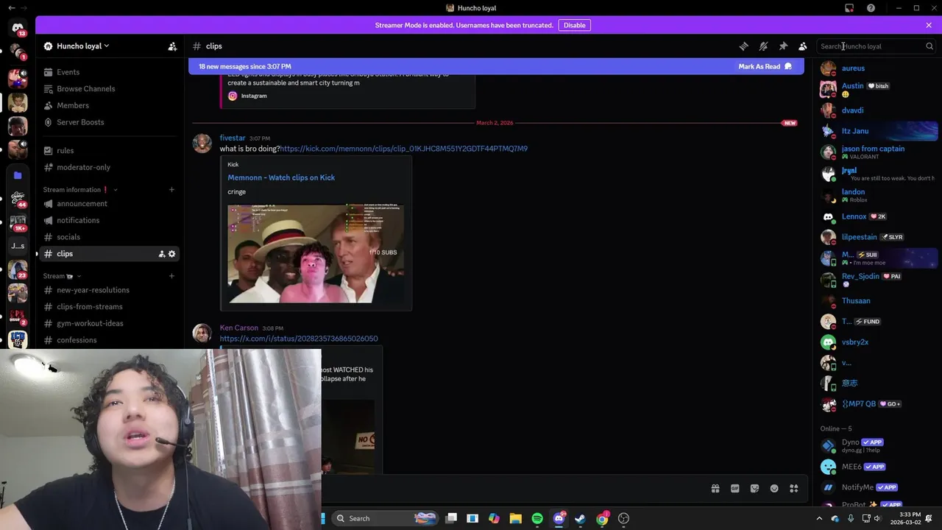Disable Streamer Mode
The height and width of the screenshot is (530, 942).
coord(575,25)
